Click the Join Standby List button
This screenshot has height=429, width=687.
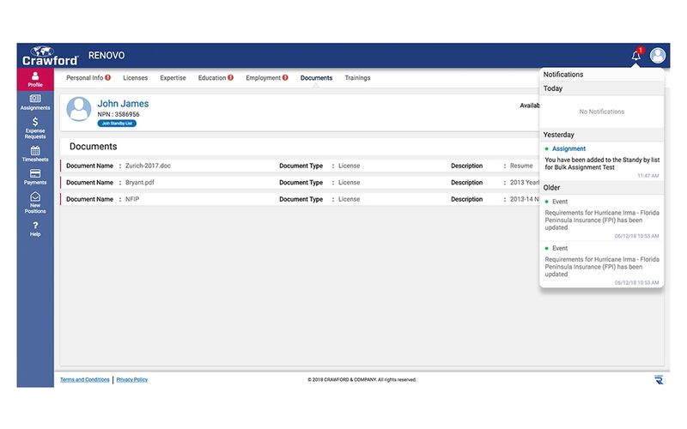pos(116,124)
